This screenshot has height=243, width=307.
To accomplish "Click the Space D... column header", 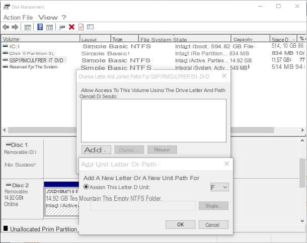I will [283, 39].
